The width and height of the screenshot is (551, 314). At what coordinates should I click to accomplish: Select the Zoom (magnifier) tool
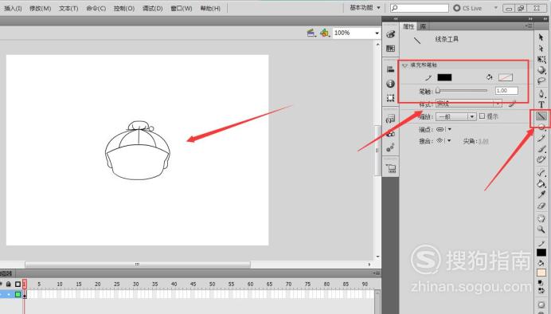541,230
